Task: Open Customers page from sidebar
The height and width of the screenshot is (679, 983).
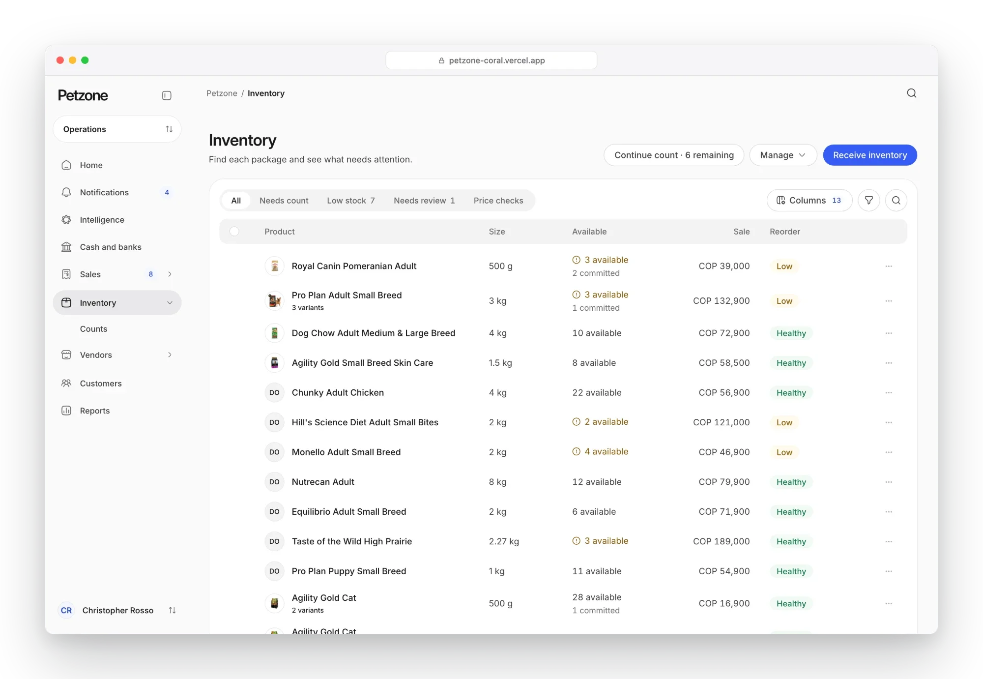Action: [x=117, y=384]
